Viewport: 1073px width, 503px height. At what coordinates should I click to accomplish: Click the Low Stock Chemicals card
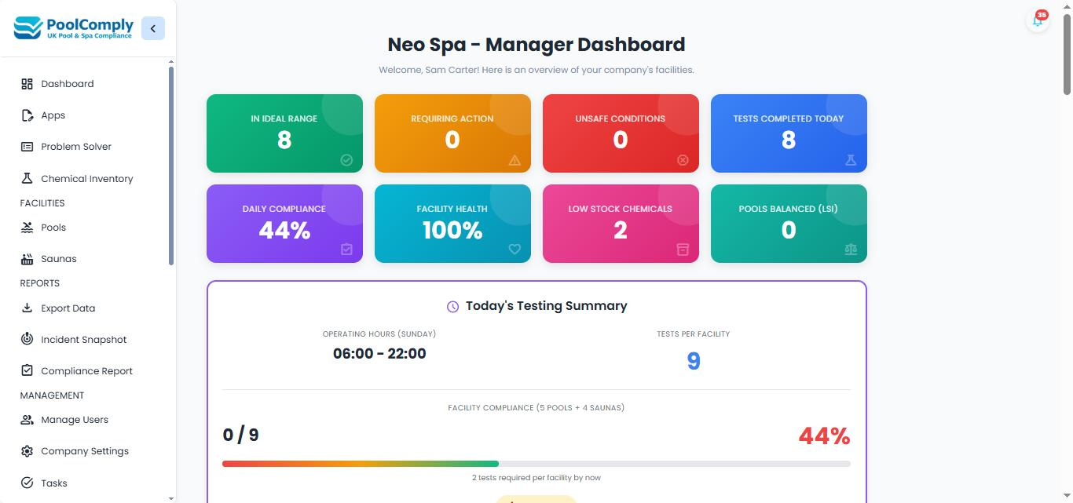(x=621, y=224)
